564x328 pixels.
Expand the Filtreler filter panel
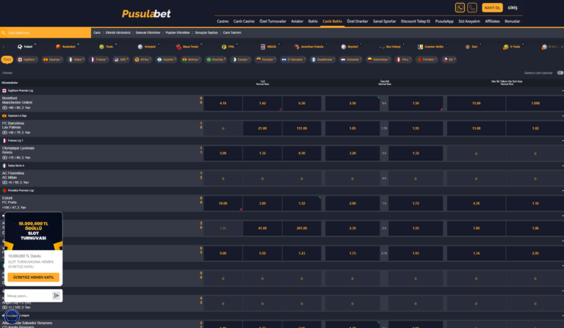(x=7, y=73)
